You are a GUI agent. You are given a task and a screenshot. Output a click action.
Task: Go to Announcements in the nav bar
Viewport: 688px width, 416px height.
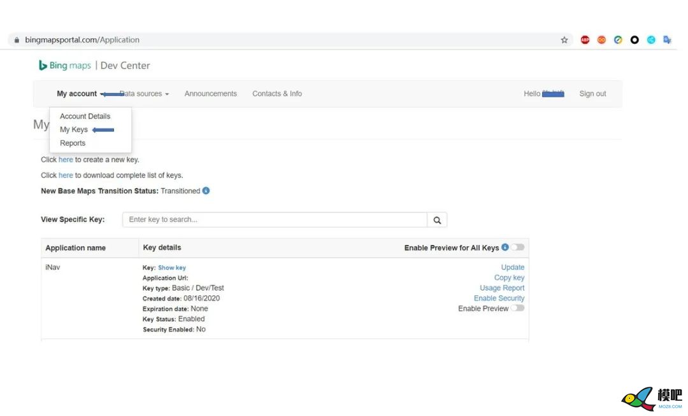[211, 94]
